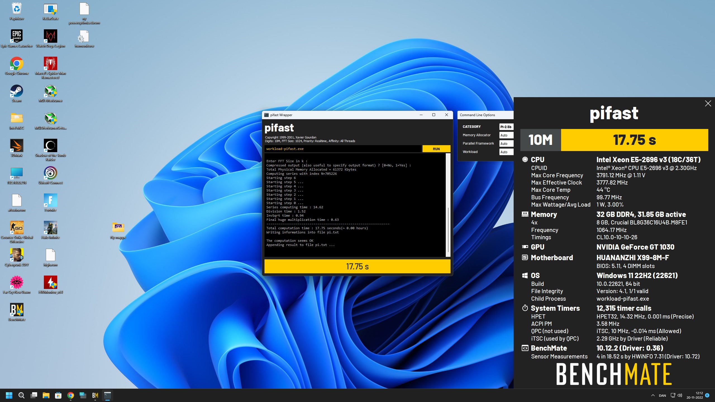Launch Epic Games Launcher shortcut
715x402 pixels.
(x=17, y=39)
